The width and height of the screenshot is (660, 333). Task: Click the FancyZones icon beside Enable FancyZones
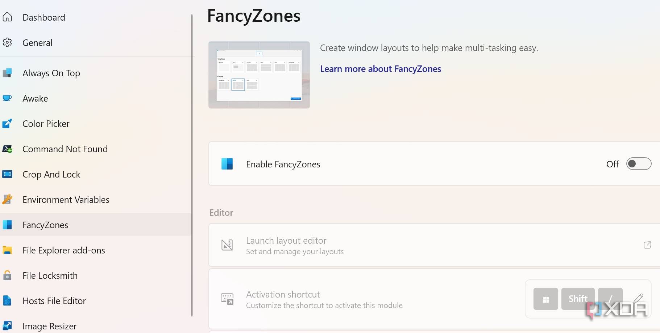pos(227,164)
